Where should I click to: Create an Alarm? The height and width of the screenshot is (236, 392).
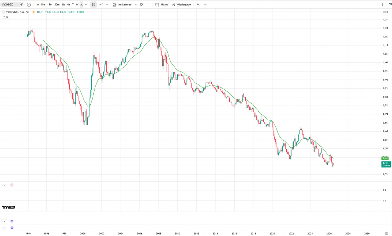click(162, 5)
